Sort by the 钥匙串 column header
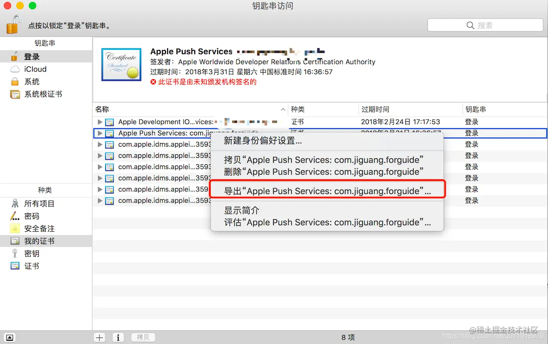The height and width of the screenshot is (344, 548). pyautogui.click(x=505, y=109)
